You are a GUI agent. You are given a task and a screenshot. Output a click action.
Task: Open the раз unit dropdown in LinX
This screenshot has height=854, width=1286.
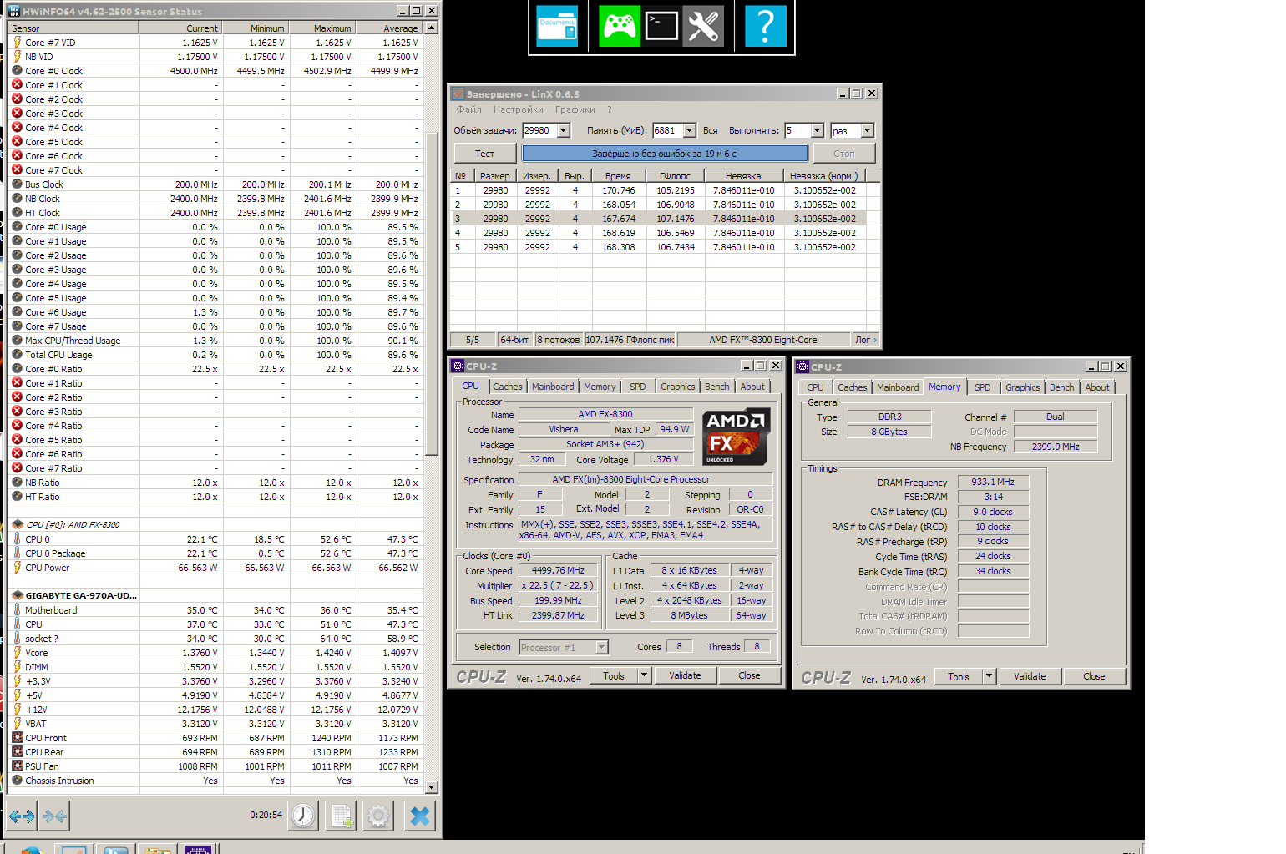click(868, 130)
